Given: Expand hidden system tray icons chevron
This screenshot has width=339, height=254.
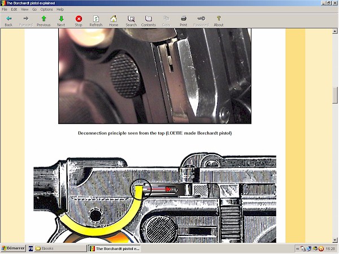Looking at the screenshot, I should 298,249.
